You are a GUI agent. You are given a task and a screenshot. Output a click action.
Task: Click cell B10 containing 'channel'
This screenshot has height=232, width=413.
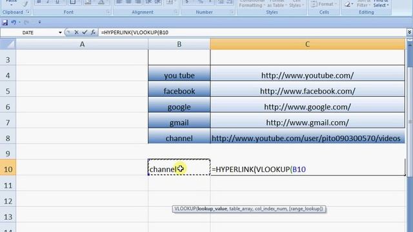(179, 167)
